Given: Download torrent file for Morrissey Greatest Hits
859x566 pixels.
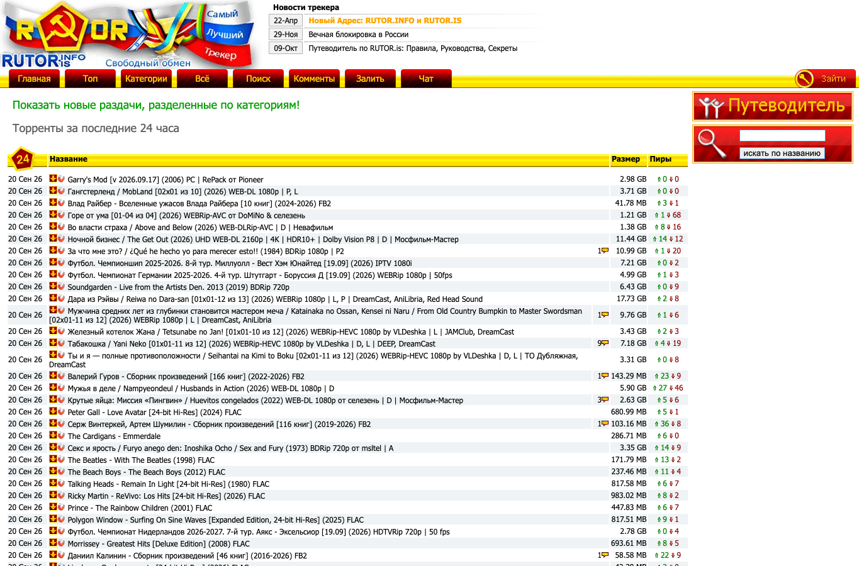Looking at the screenshot, I should click(53, 543).
